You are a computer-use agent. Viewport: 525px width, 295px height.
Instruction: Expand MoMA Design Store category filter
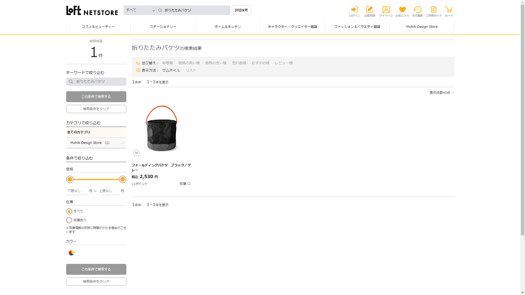click(96, 143)
